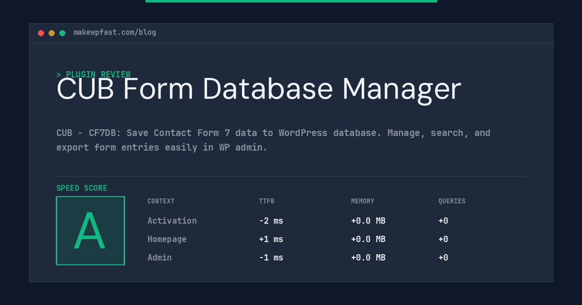This screenshot has height=305, width=582.
Task: Click the Activation queries value +0
Action: point(443,221)
